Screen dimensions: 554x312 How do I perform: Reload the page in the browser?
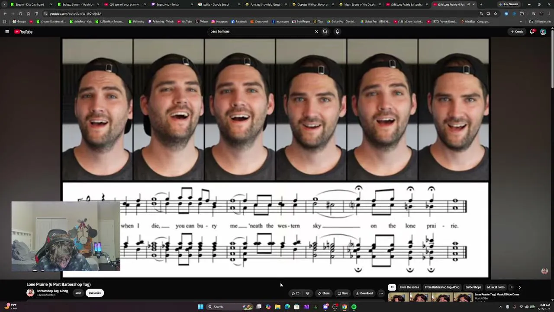[20, 13]
